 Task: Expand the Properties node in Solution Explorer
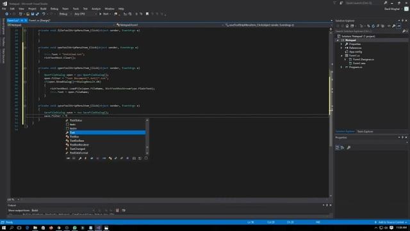click(341, 44)
